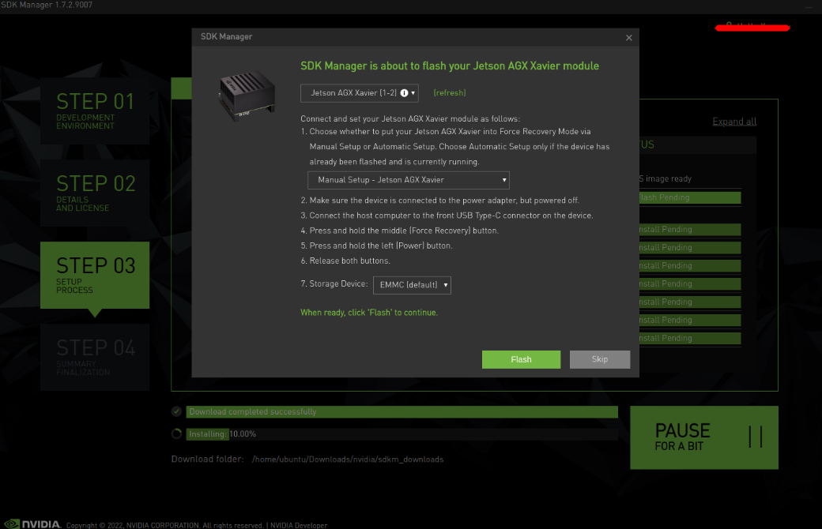Click the download folder path text
Viewport: 822px width, 529px height.
[348, 460]
